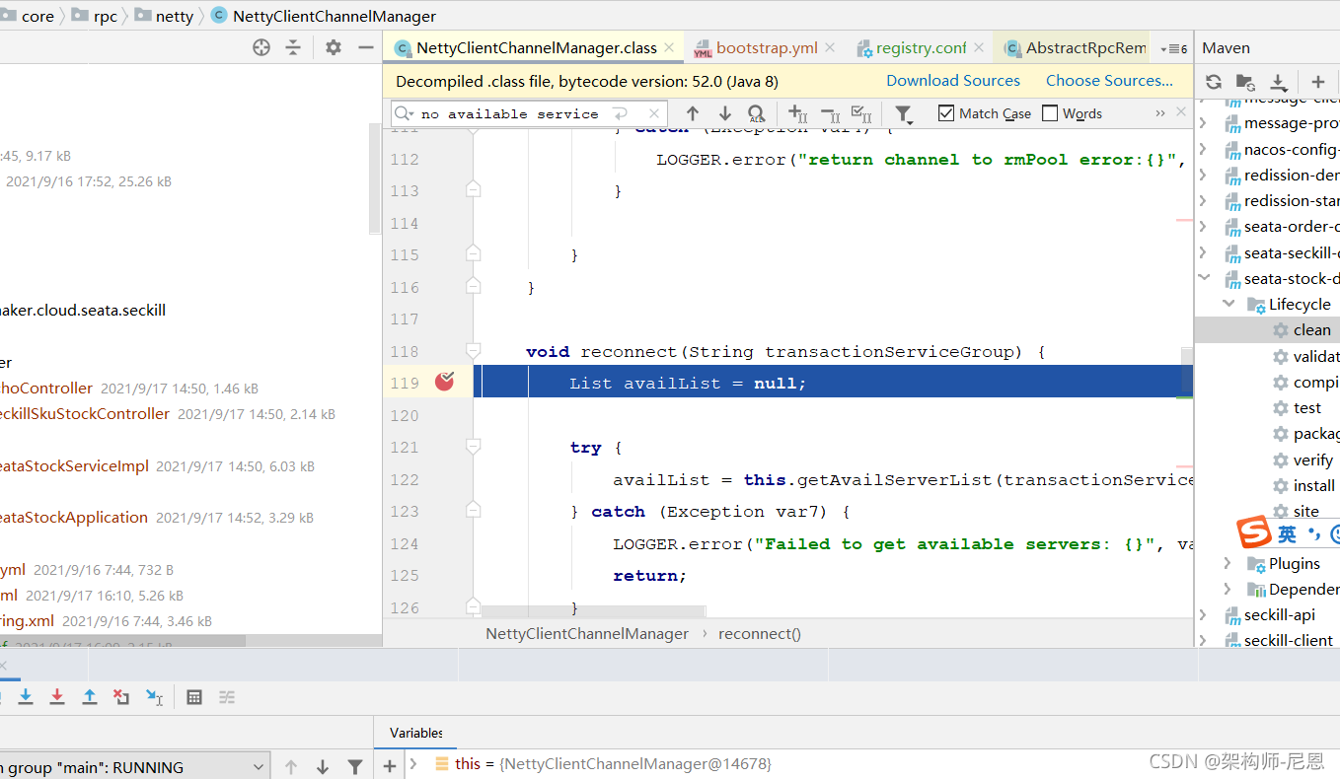
Task: Click the Run to Cursor icon
Action: (154, 697)
